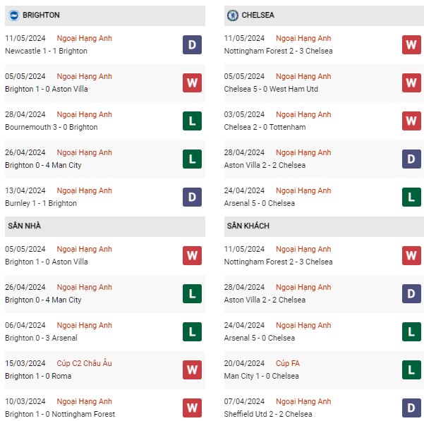Screen dimensions: 424x421
Task: Open the Cúp FA competition link
Action: [x=287, y=363]
